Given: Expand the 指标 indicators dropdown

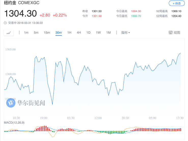Looking at the screenshot, I should 125,33.
